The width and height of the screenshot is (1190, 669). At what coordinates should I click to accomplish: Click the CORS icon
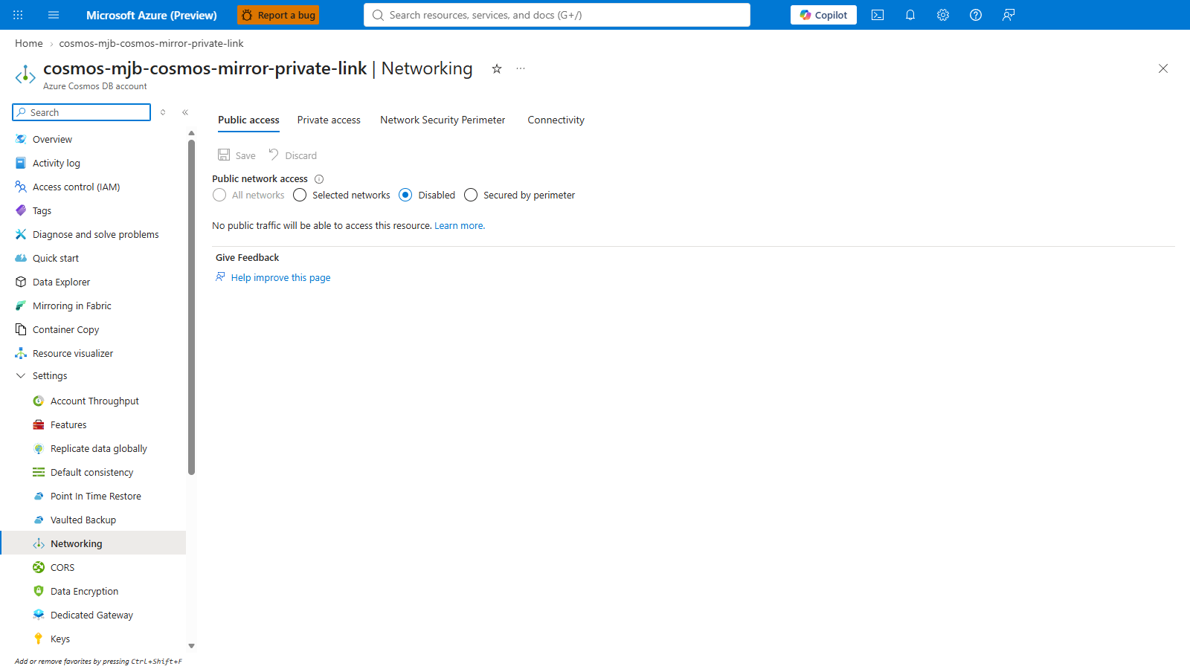point(39,567)
